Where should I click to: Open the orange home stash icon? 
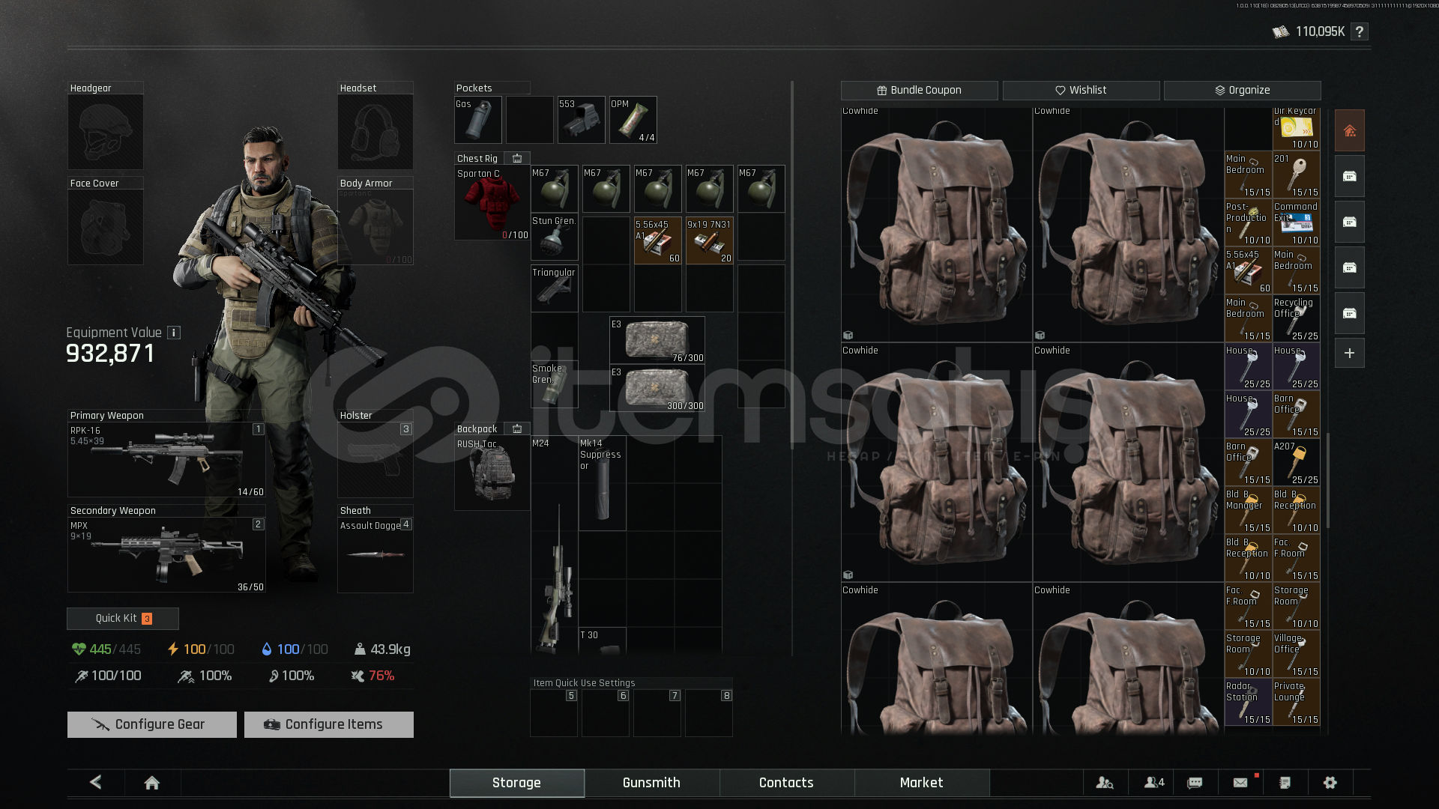point(1349,130)
